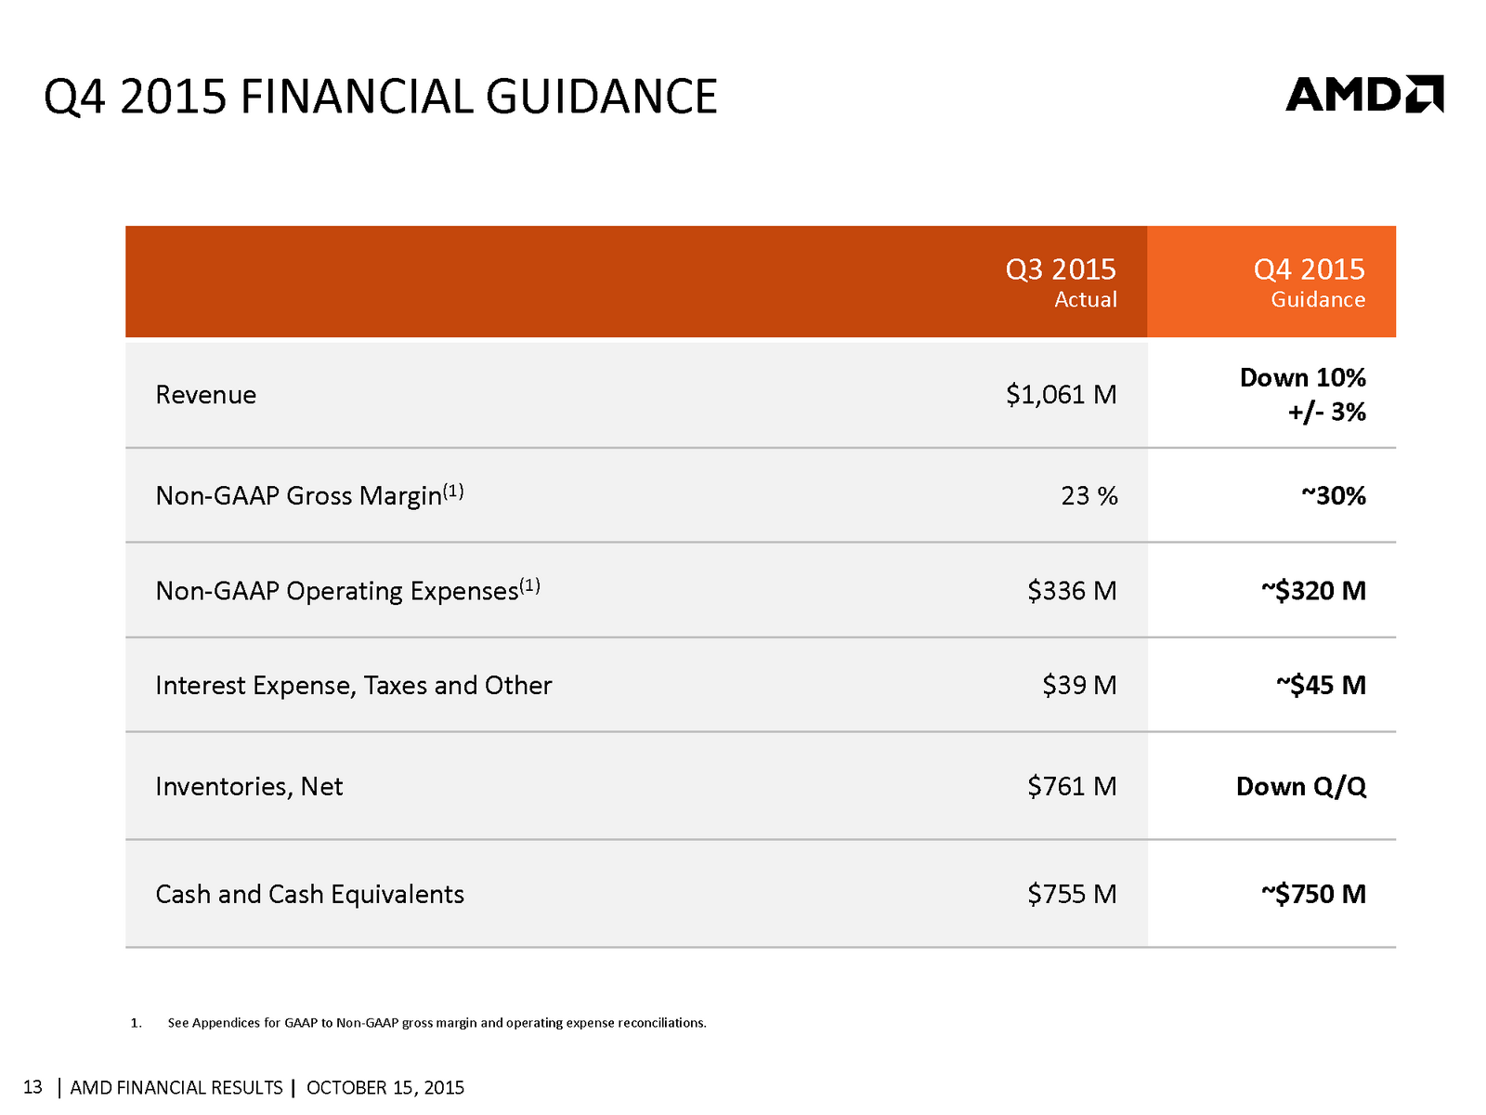Click the page number 13 in footer
This screenshot has height=1115, width=1486.
click(x=33, y=1087)
